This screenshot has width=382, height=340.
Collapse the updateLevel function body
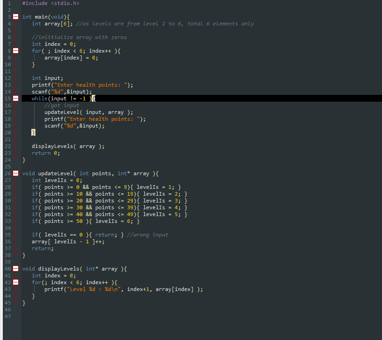[x=15, y=173]
